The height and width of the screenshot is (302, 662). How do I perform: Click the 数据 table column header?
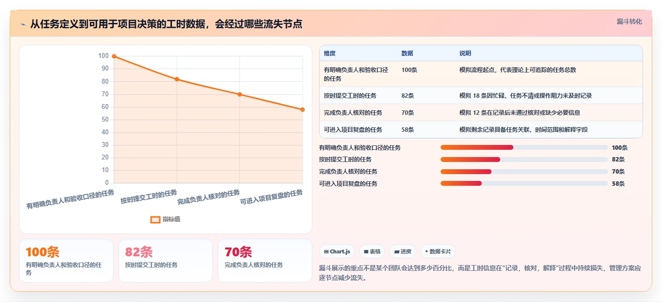[407, 53]
